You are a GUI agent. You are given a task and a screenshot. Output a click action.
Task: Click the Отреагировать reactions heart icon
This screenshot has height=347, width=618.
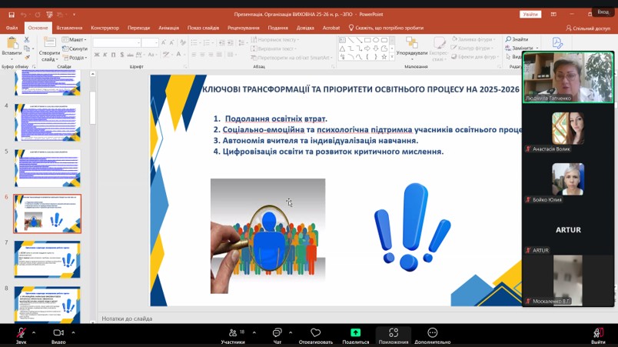[x=315, y=332]
